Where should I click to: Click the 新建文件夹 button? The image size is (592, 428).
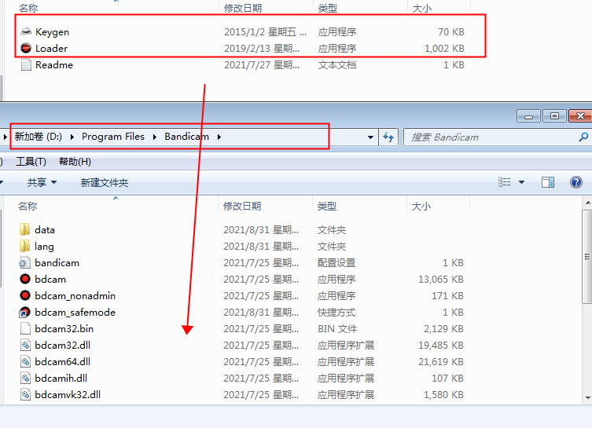coord(104,182)
